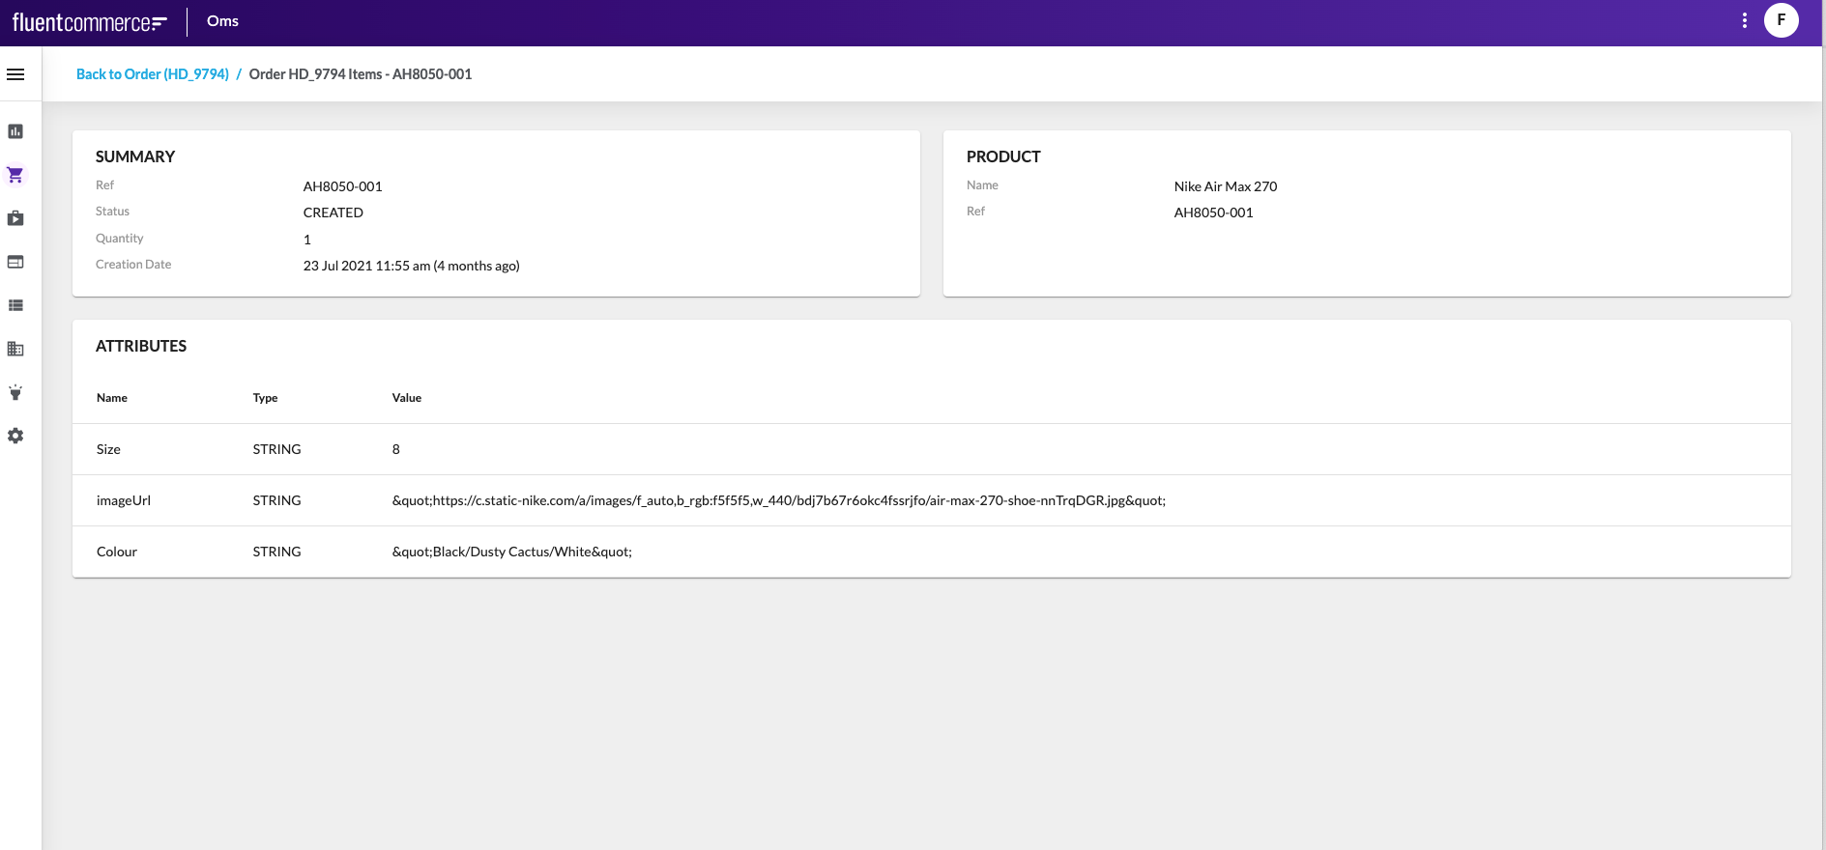Screen dimensions: 1826x850
Task: Click the Name column header in Attributes
Action: (x=112, y=398)
